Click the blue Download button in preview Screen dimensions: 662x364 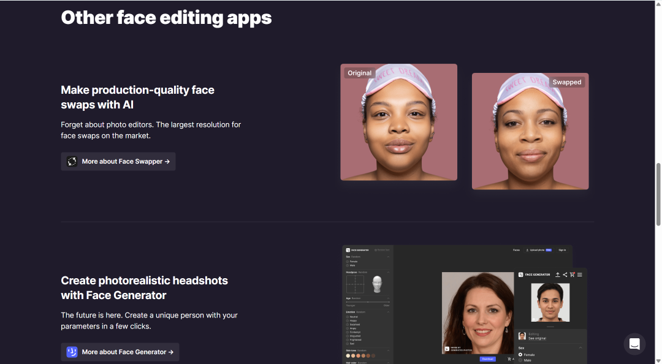click(488, 359)
